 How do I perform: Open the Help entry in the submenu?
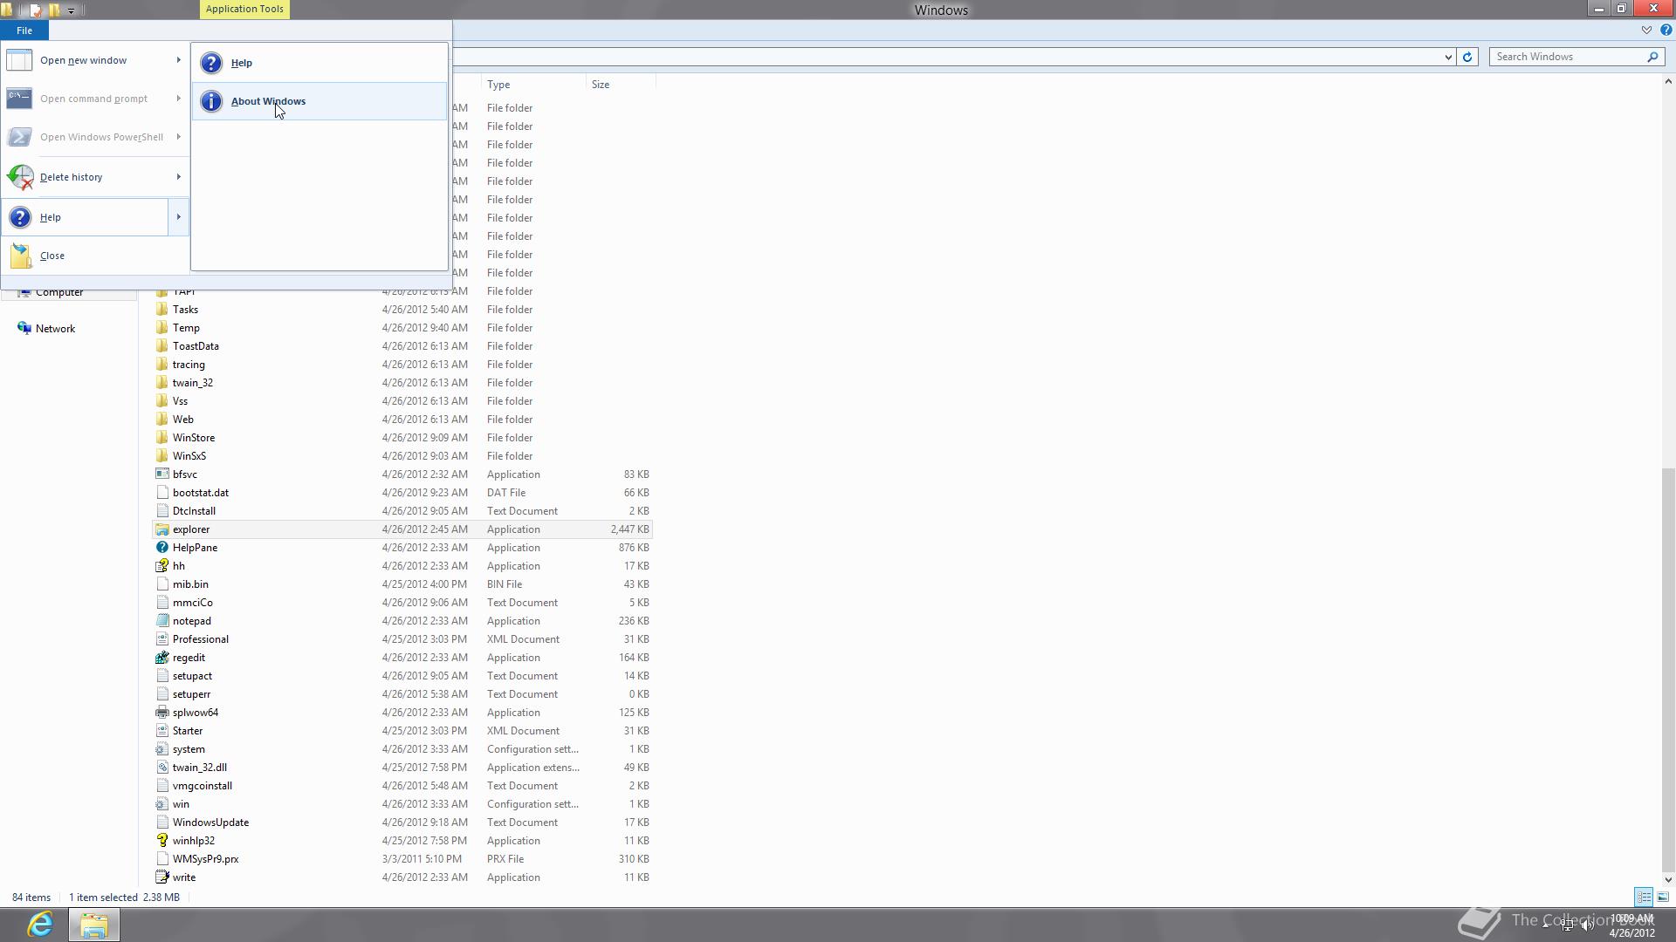319,63
